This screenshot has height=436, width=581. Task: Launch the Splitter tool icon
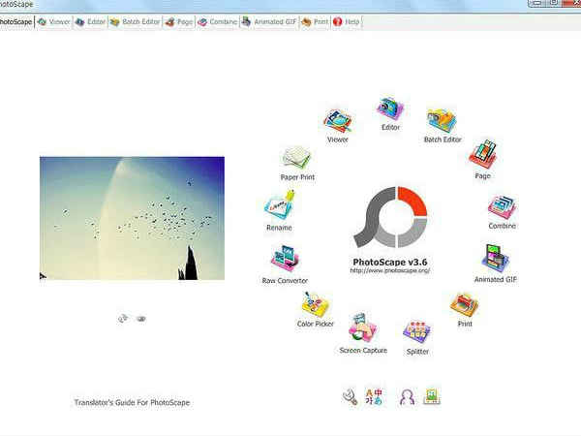pos(417,332)
